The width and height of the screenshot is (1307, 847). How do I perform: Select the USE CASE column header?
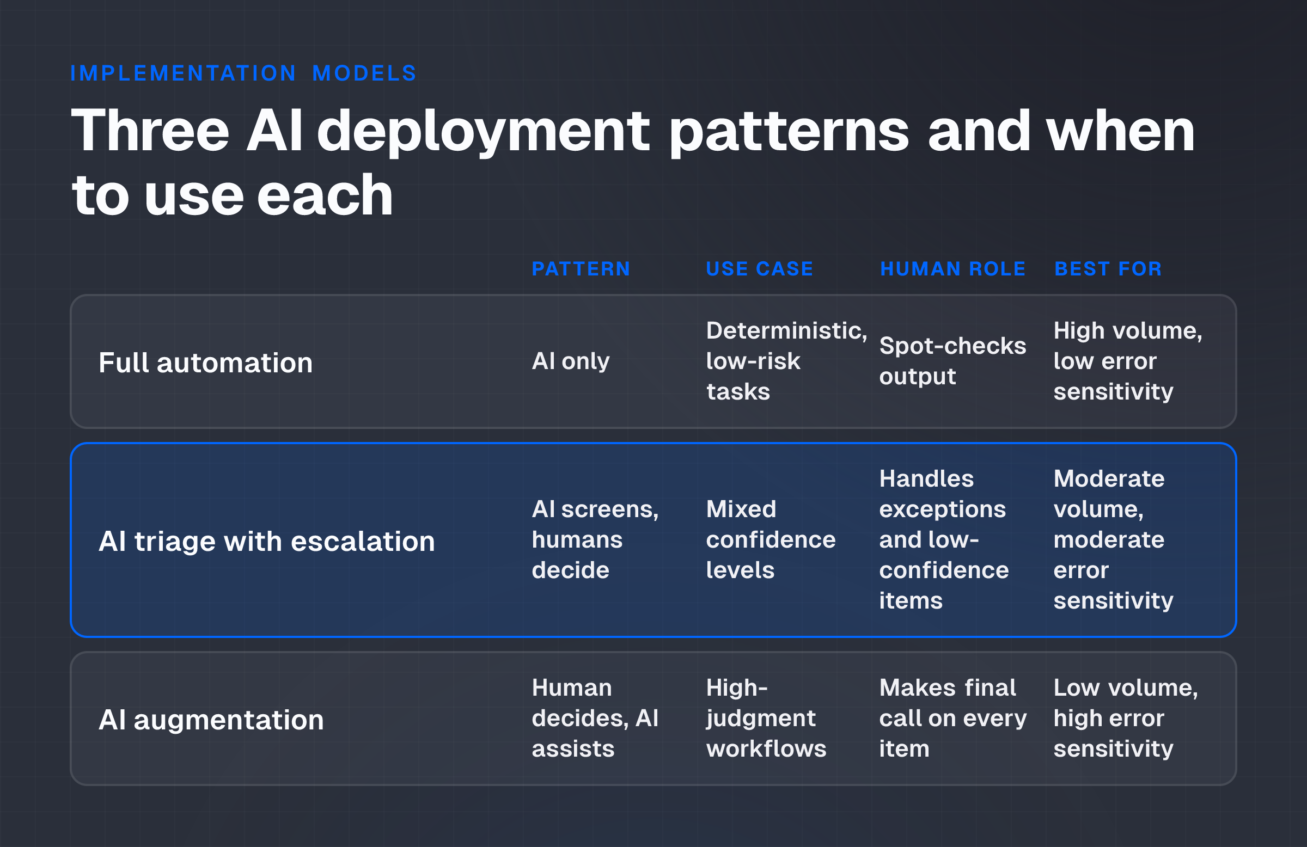759,268
